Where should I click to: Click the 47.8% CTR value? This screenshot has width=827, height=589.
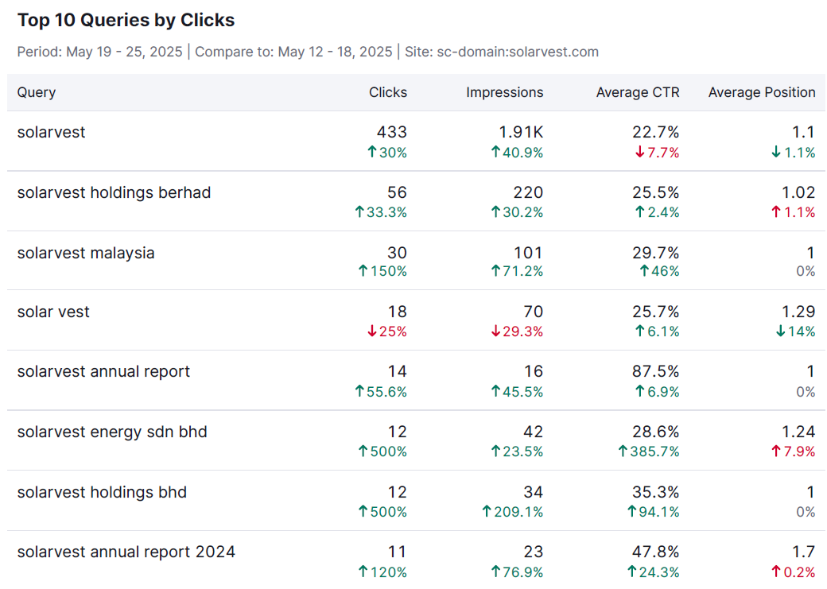pos(655,552)
